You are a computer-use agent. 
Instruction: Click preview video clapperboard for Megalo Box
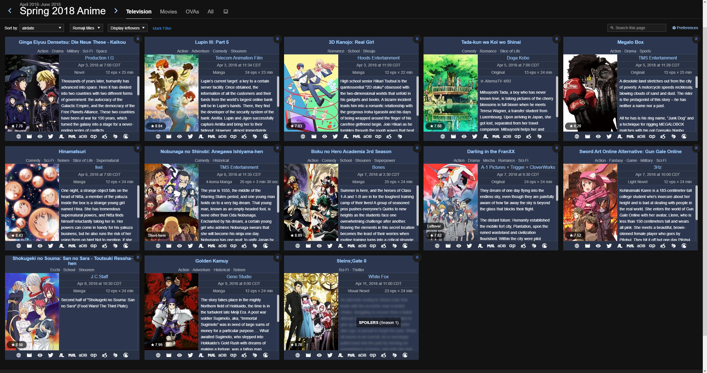[x=587, y=137]
